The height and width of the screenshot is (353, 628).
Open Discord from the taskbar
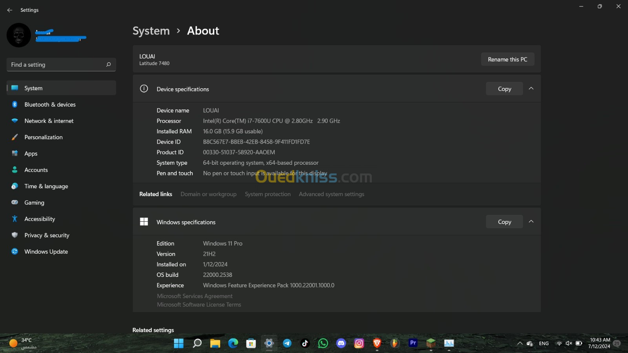coord(341,344)
